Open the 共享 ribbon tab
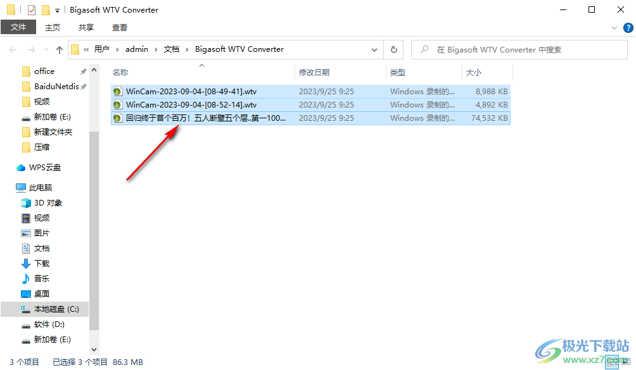Image resolution: width=636 pixels, height=370 pixels. (86, 27)
